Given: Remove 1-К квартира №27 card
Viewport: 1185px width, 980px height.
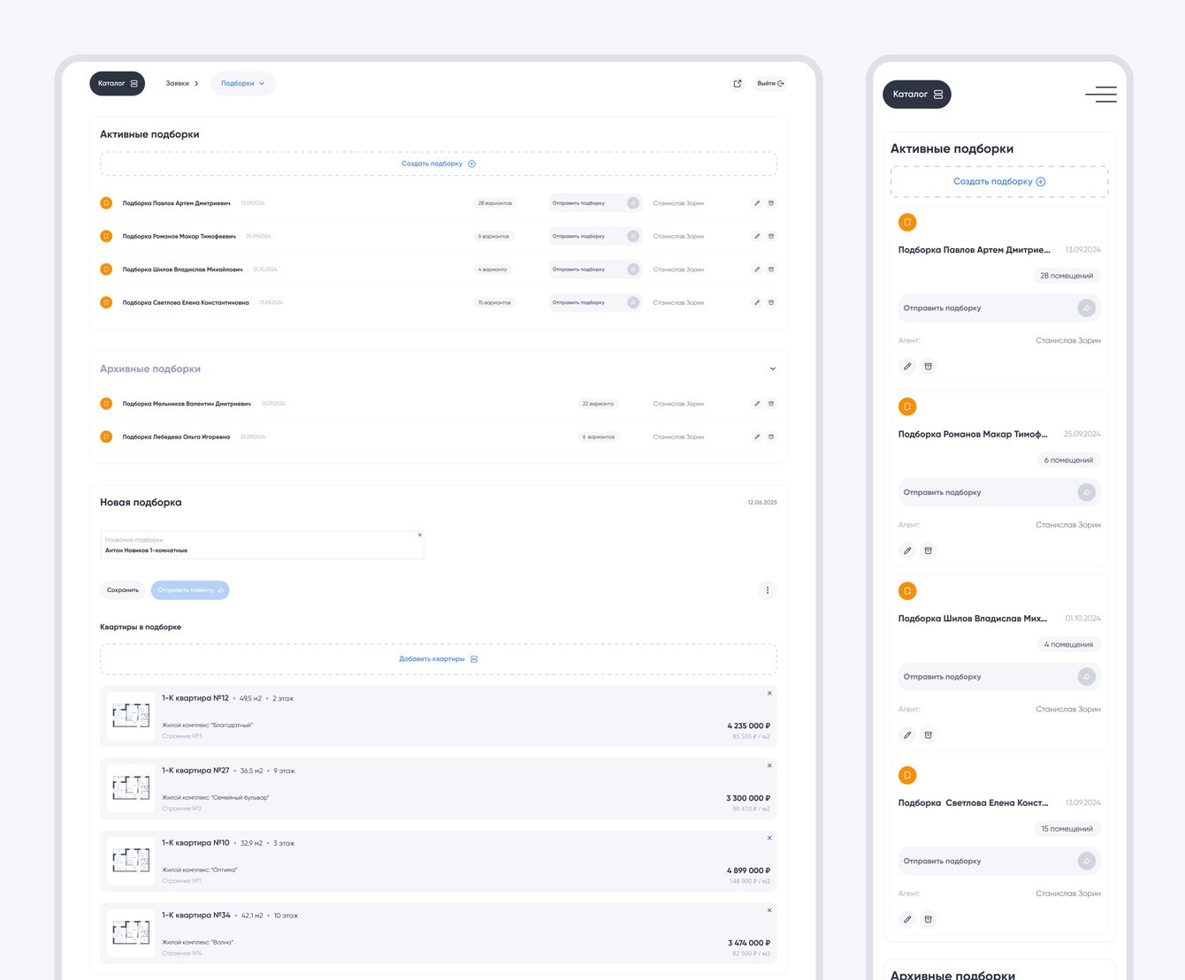Looking at the screenshot, I should pyautogui.click(x=769, y=766).
